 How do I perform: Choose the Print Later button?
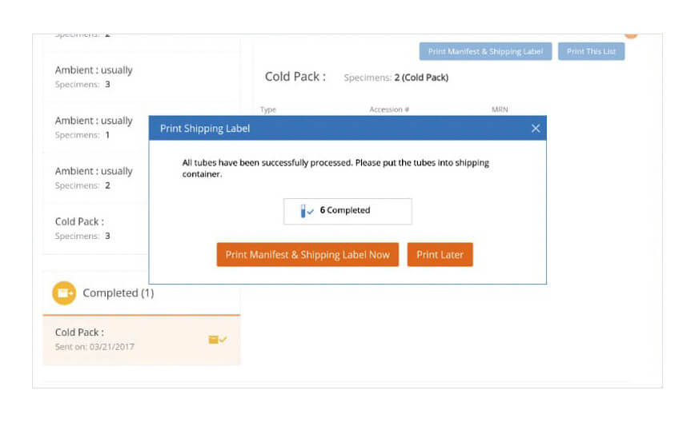tap(440, 255)
